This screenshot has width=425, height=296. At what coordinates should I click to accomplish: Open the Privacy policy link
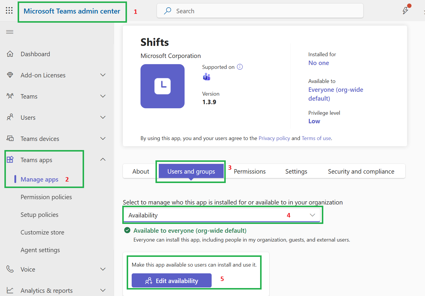coord(274,138)
